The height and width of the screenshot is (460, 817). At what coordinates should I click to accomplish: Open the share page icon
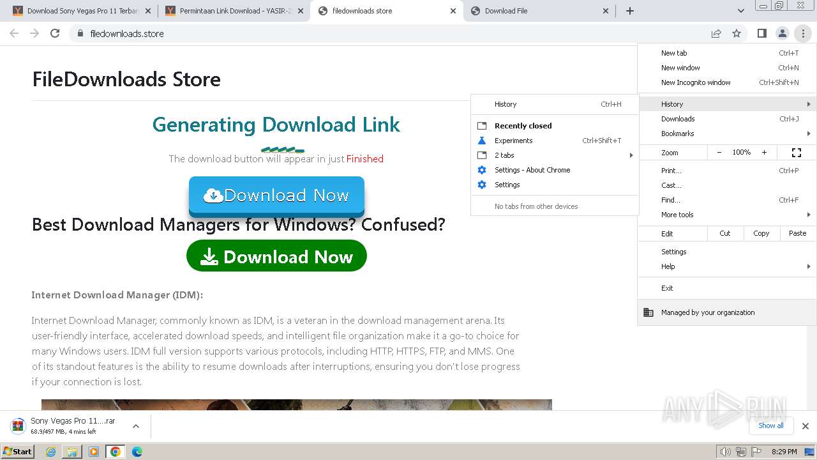(x=716, y=33)
